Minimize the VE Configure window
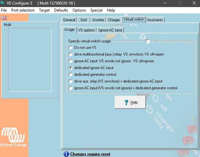 click(165, 3)
